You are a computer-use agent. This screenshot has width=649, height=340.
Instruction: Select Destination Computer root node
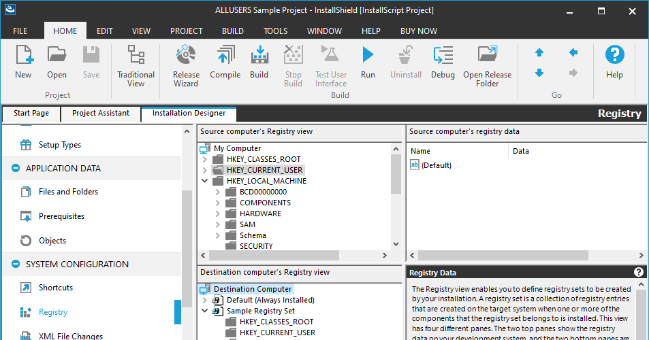coord(253,289)
